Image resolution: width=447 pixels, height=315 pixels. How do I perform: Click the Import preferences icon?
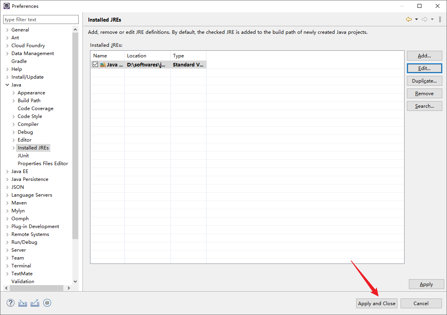[23, 303]
